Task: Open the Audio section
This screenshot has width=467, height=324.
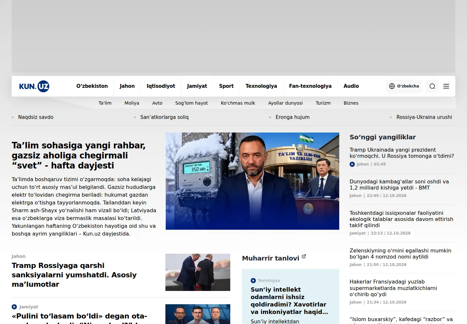Action: point(351,86)
